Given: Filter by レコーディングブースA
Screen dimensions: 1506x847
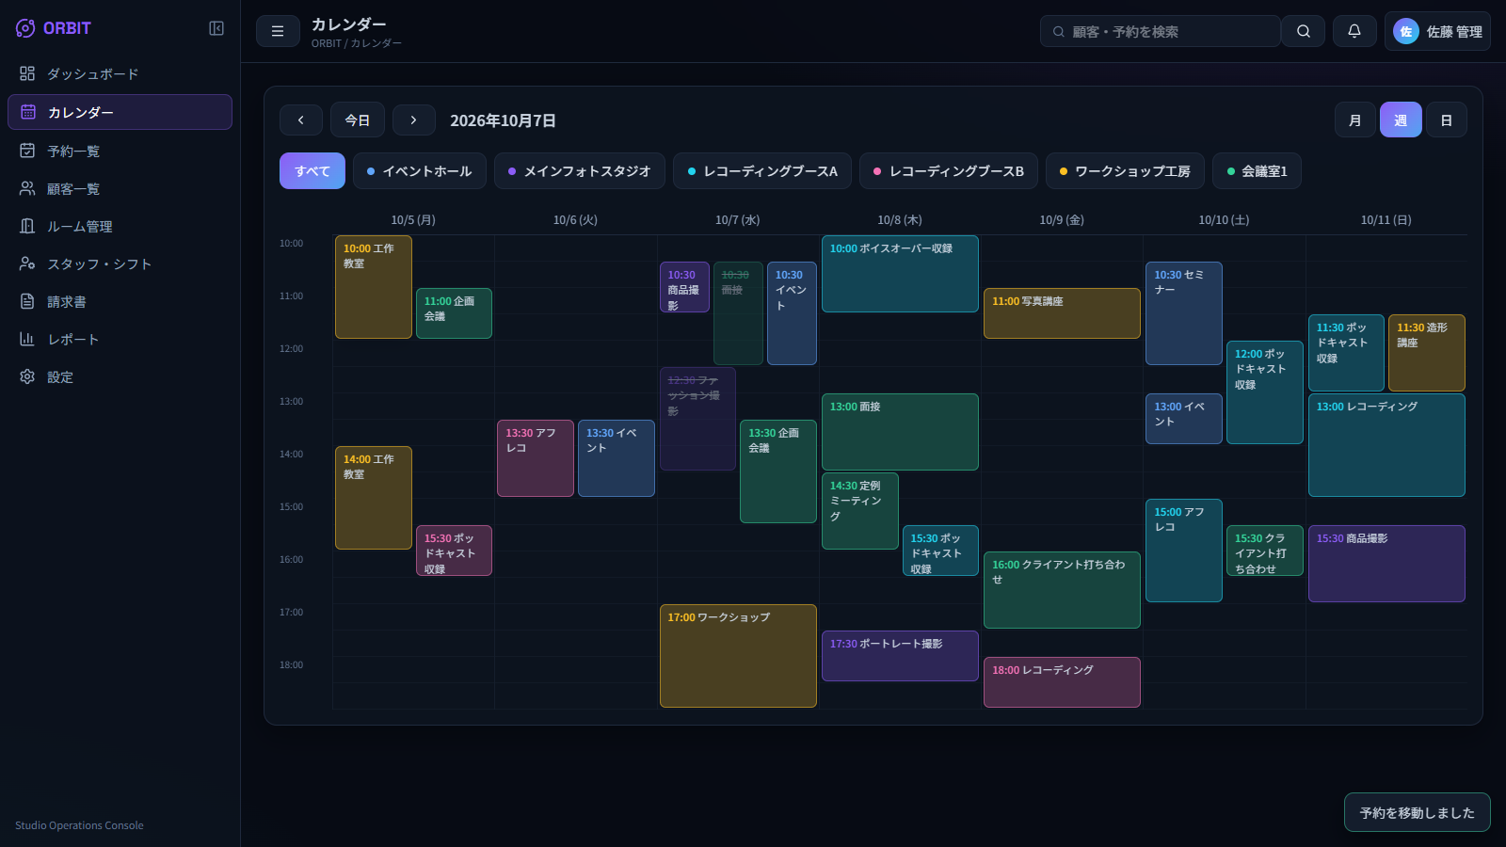Looking at the screenshot, I should click(x=762, y=171).
